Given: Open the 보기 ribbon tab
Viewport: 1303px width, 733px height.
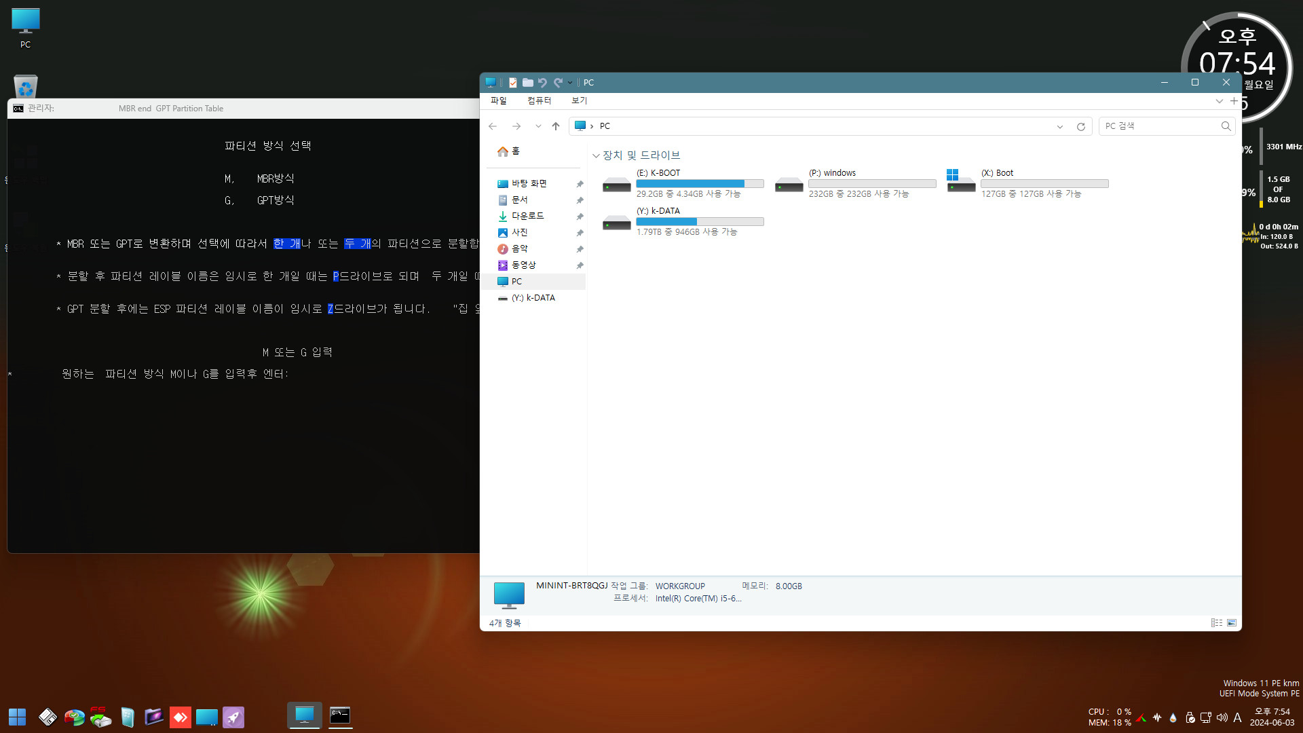Looking at the screenshot, I should (579, 100).
